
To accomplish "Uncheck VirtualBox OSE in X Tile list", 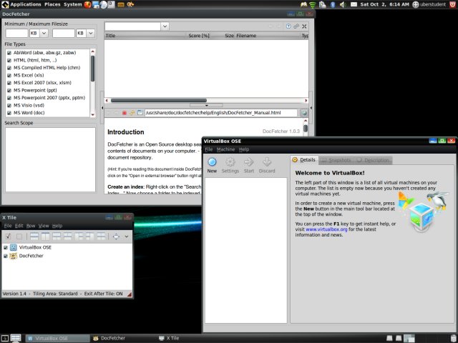I will (6, 247).
